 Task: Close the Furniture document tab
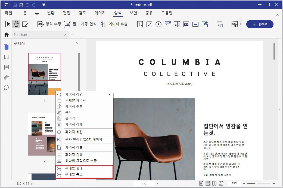65,35
